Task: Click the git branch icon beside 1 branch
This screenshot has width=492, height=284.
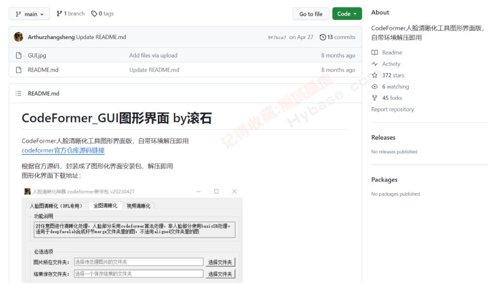Action: click(59, 14)
